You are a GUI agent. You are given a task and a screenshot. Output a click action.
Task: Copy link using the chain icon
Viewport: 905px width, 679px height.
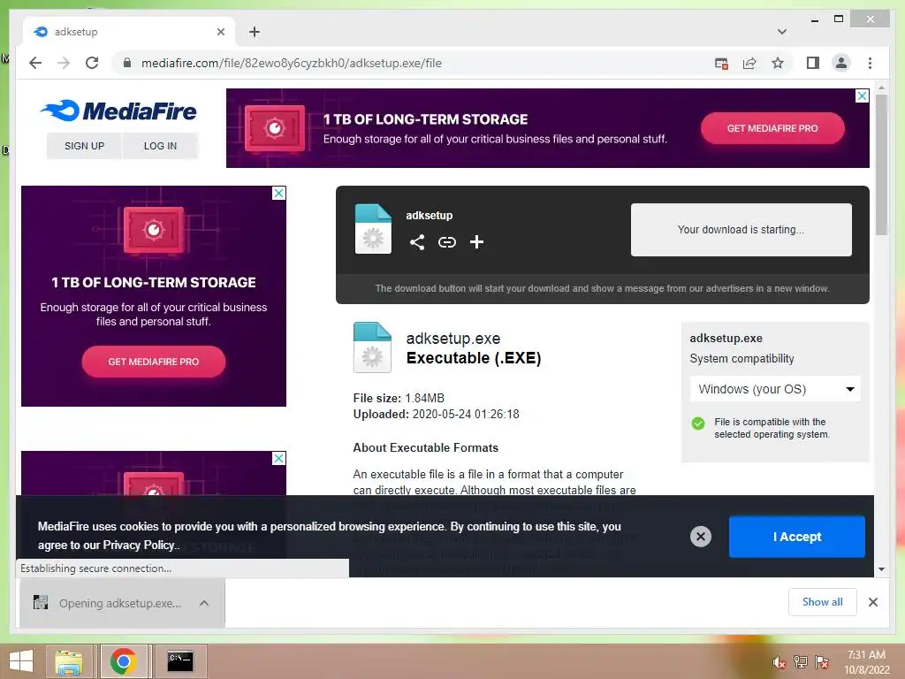[446, 242]
